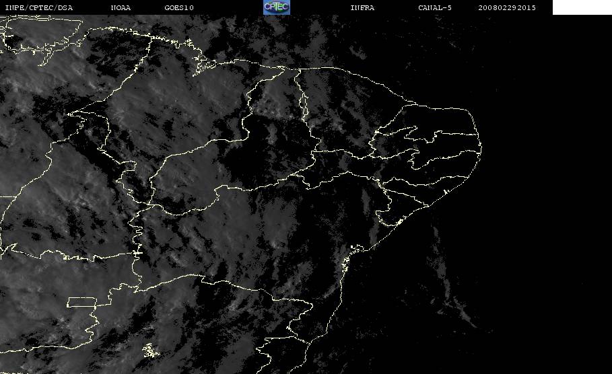The height and width of the screenshot is (374, 612).
Task: Click the INPE/CPTEC/DSA header label
Action: [38, 7]
